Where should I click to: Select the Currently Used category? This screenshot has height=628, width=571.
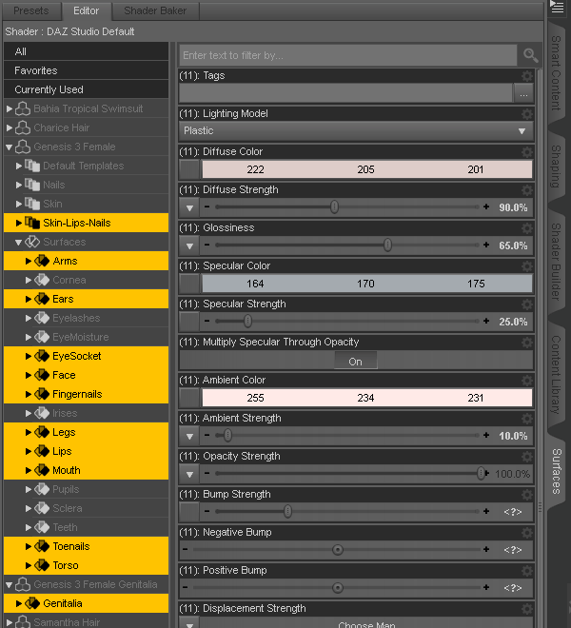(86, 89)
